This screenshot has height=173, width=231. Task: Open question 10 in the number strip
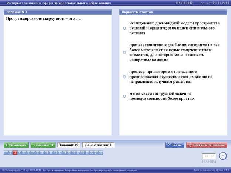46,152
